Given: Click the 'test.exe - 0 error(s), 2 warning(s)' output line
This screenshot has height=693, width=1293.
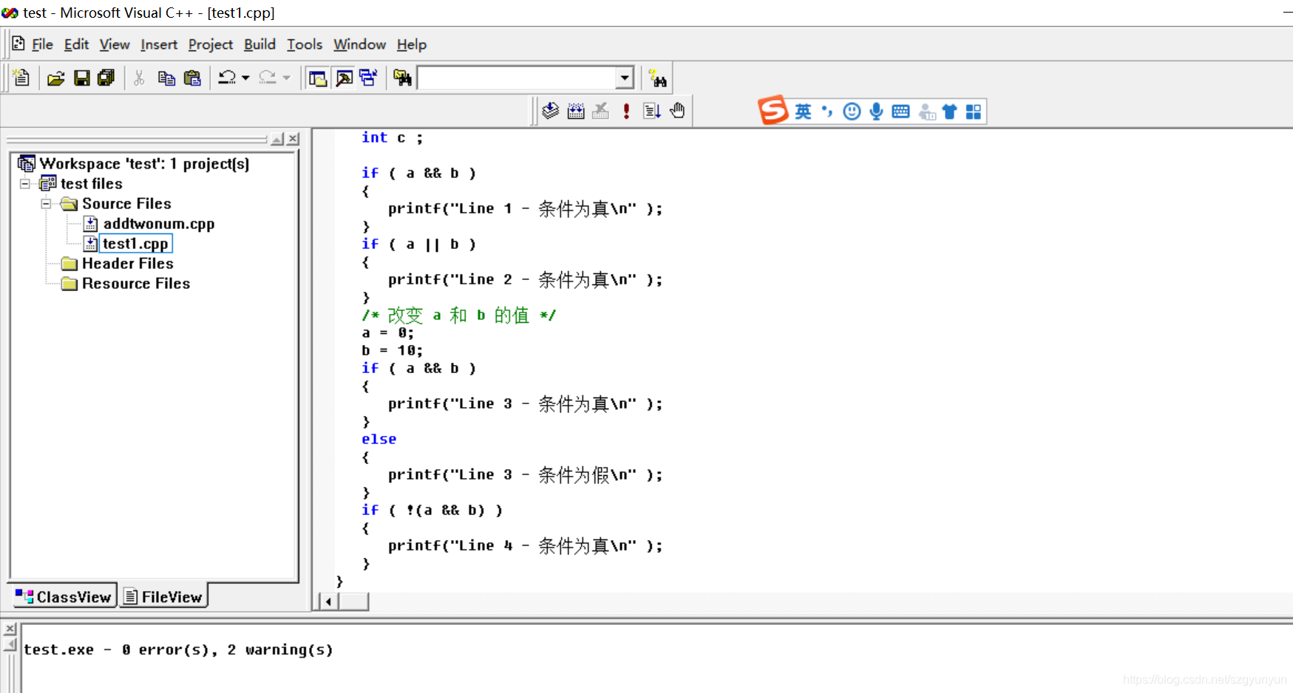Looking at the screenshot, I should point(178,649).
